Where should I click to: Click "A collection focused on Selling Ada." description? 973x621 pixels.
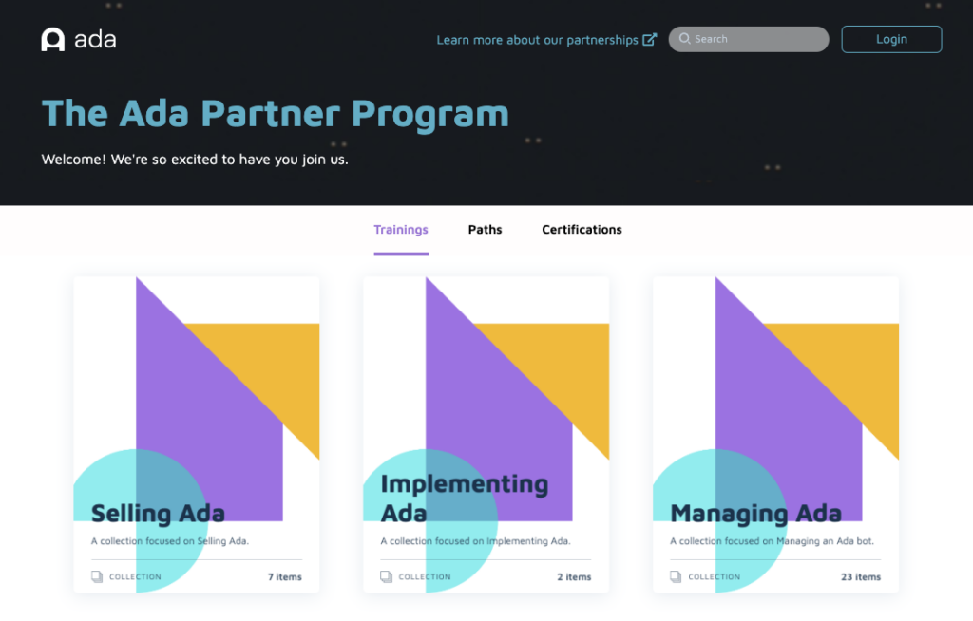169,541
